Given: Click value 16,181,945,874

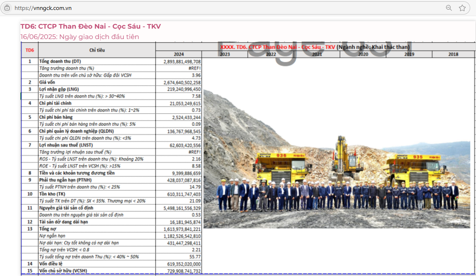Looking at the screenshot, I should coord(185,222).
